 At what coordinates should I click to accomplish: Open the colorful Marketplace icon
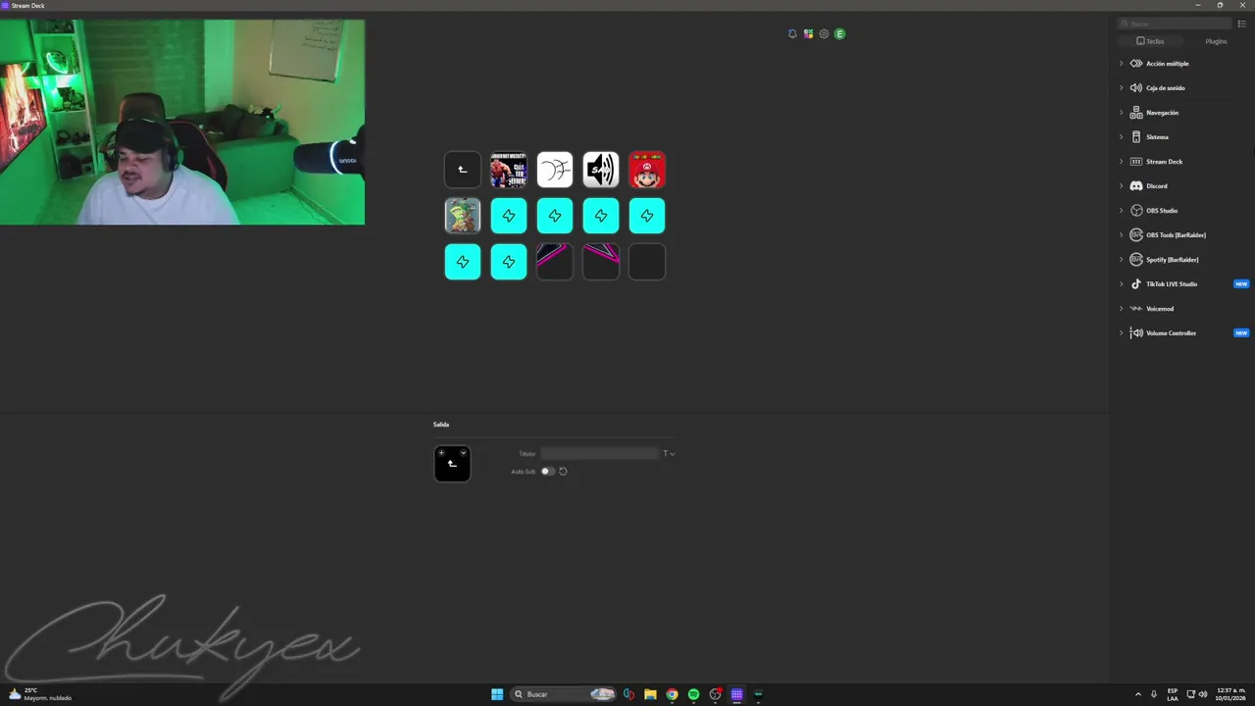808,33
